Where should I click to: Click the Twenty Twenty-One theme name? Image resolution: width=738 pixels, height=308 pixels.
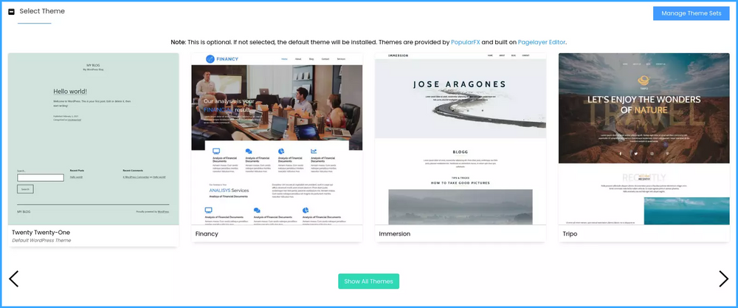point(41,233)
